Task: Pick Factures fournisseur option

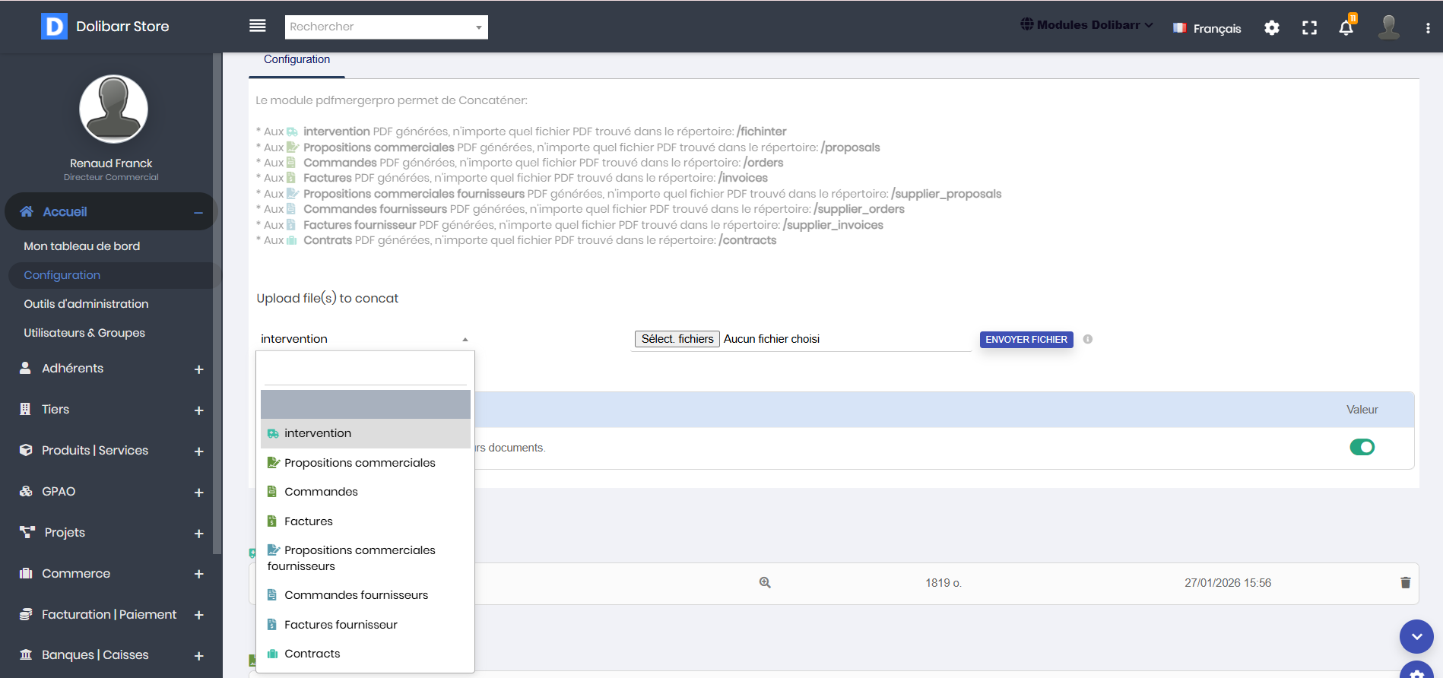Action: 366,625
